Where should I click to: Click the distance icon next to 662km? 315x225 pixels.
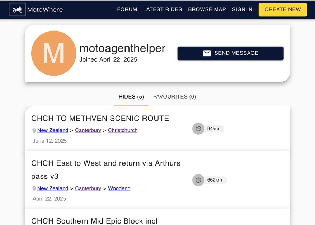point(198,180)
